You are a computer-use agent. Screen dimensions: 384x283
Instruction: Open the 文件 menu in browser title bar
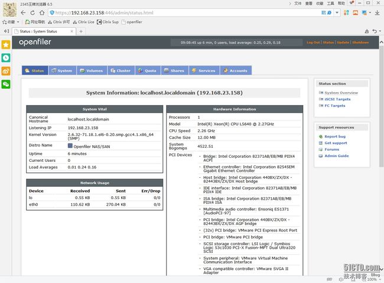298,4
